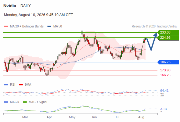Click the RSI blue legend marker

[x=6, y=85]
